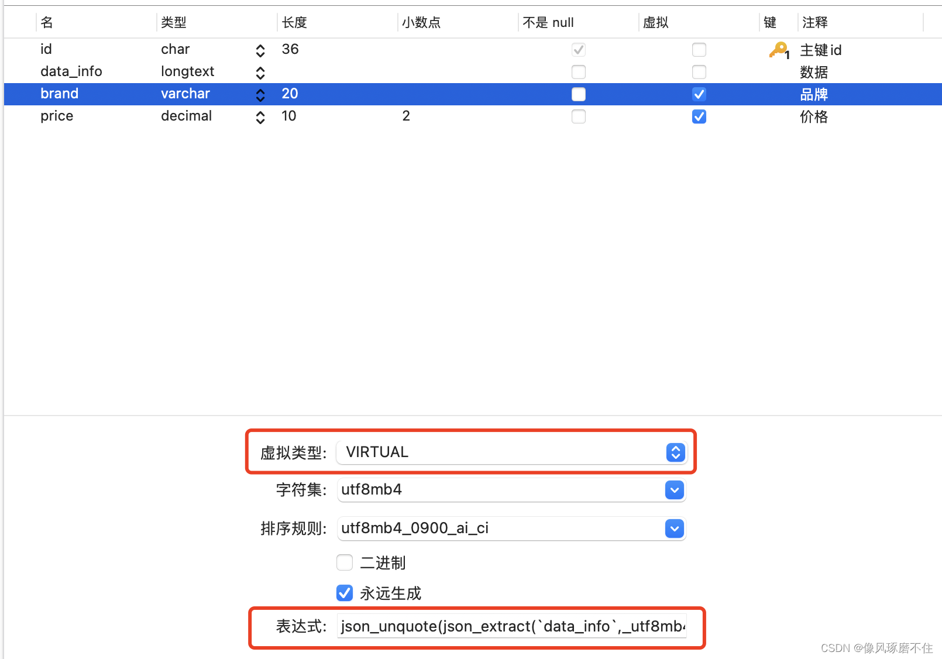Image resolution: width=942 pixels, height=659 pixels.
Task: Click the decimal places value 2 in price row
Action: coord(406,116)
